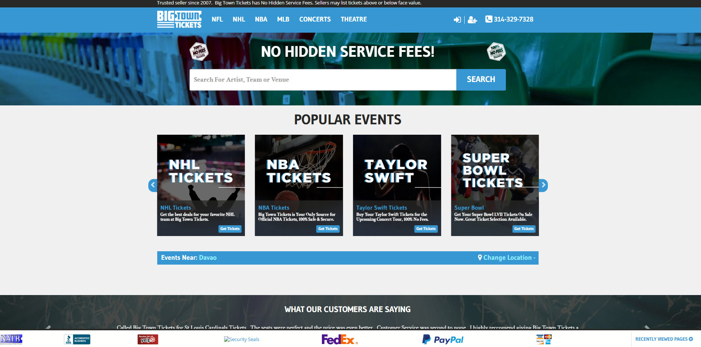701x347 pixels.
Task: Click the PayPal logo
Action: 443,339
